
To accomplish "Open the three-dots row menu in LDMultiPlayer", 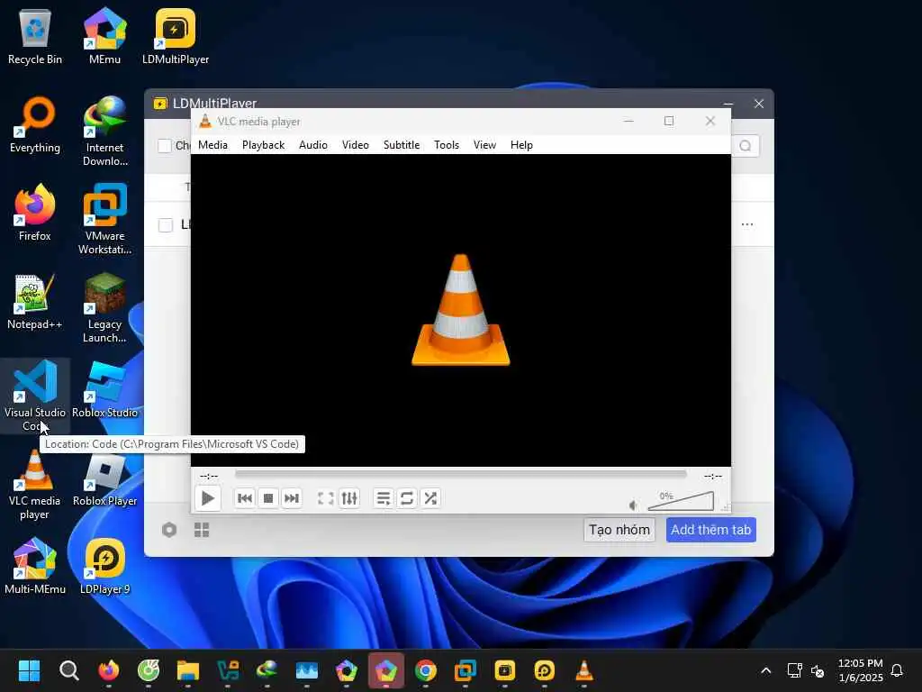I will pos(747,224).
